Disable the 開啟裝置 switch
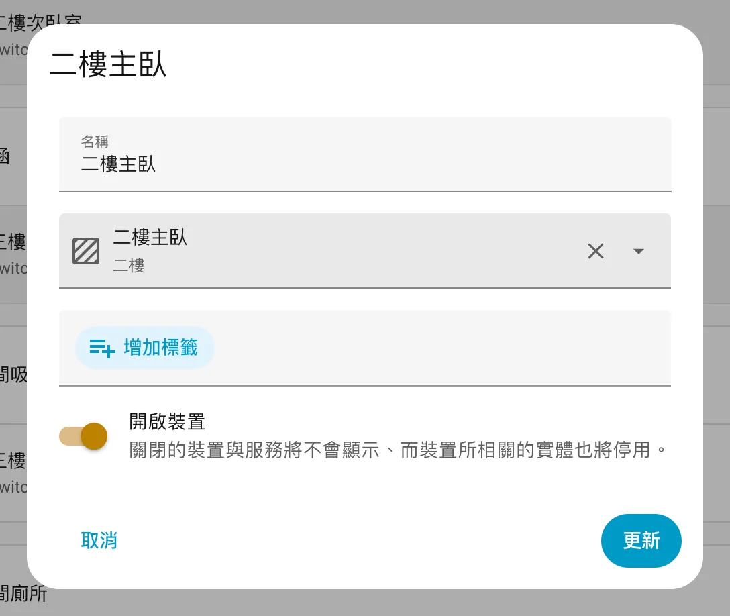Image resolution: width=730 pixels, height=616 pixels. click(84, 436)
